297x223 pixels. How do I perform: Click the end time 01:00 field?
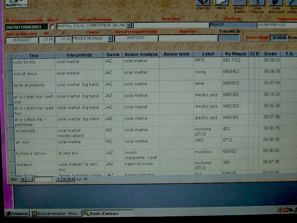[63, 39]
